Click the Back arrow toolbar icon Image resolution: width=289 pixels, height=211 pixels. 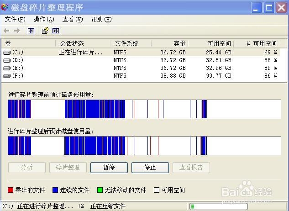pos(6,31)
